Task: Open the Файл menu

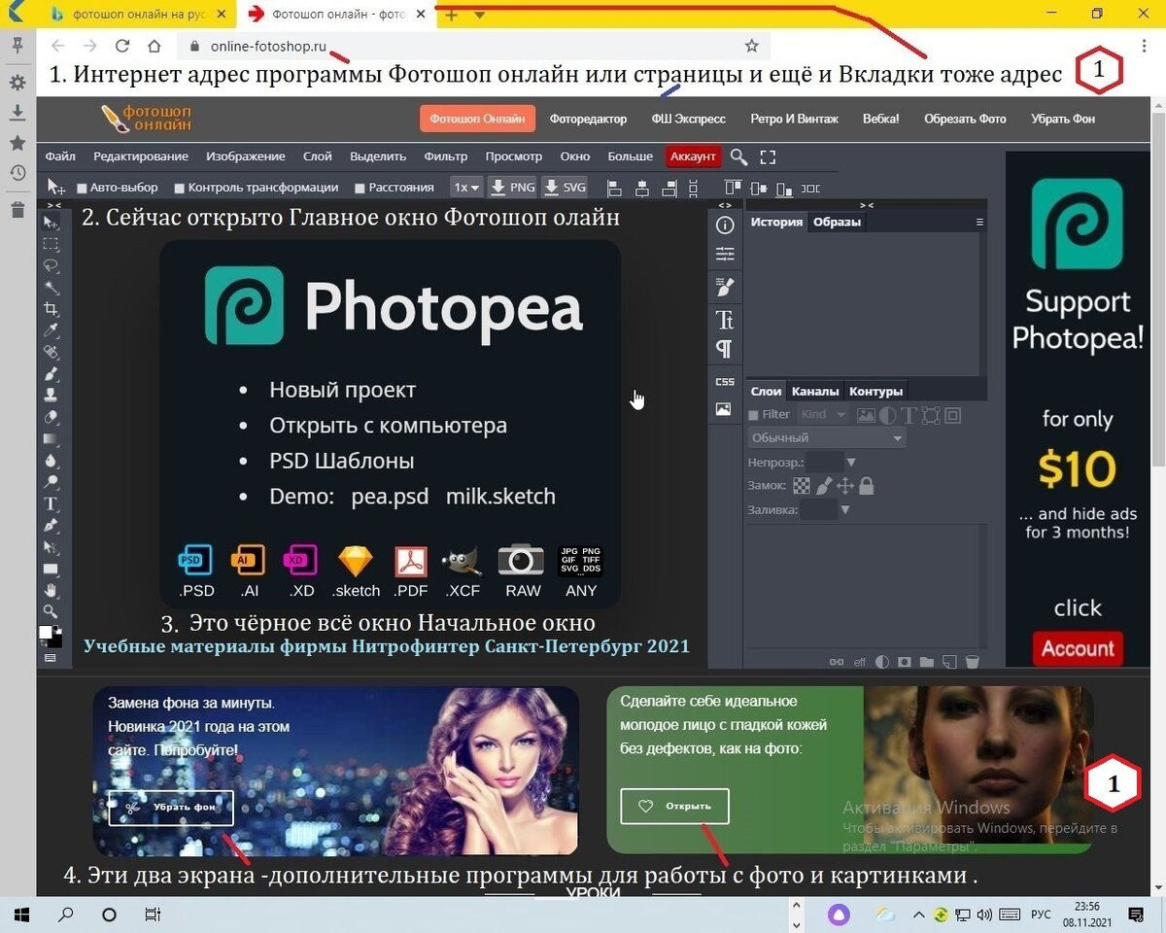Action: (60, 156)
